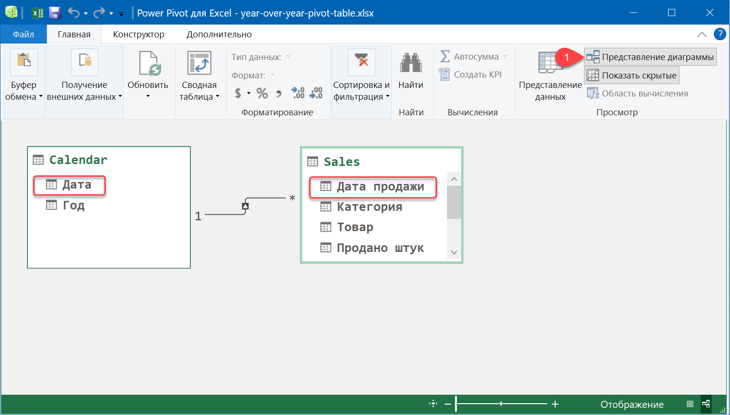Click fit-to-screen icon in status bar

click(x=433, y=404)
